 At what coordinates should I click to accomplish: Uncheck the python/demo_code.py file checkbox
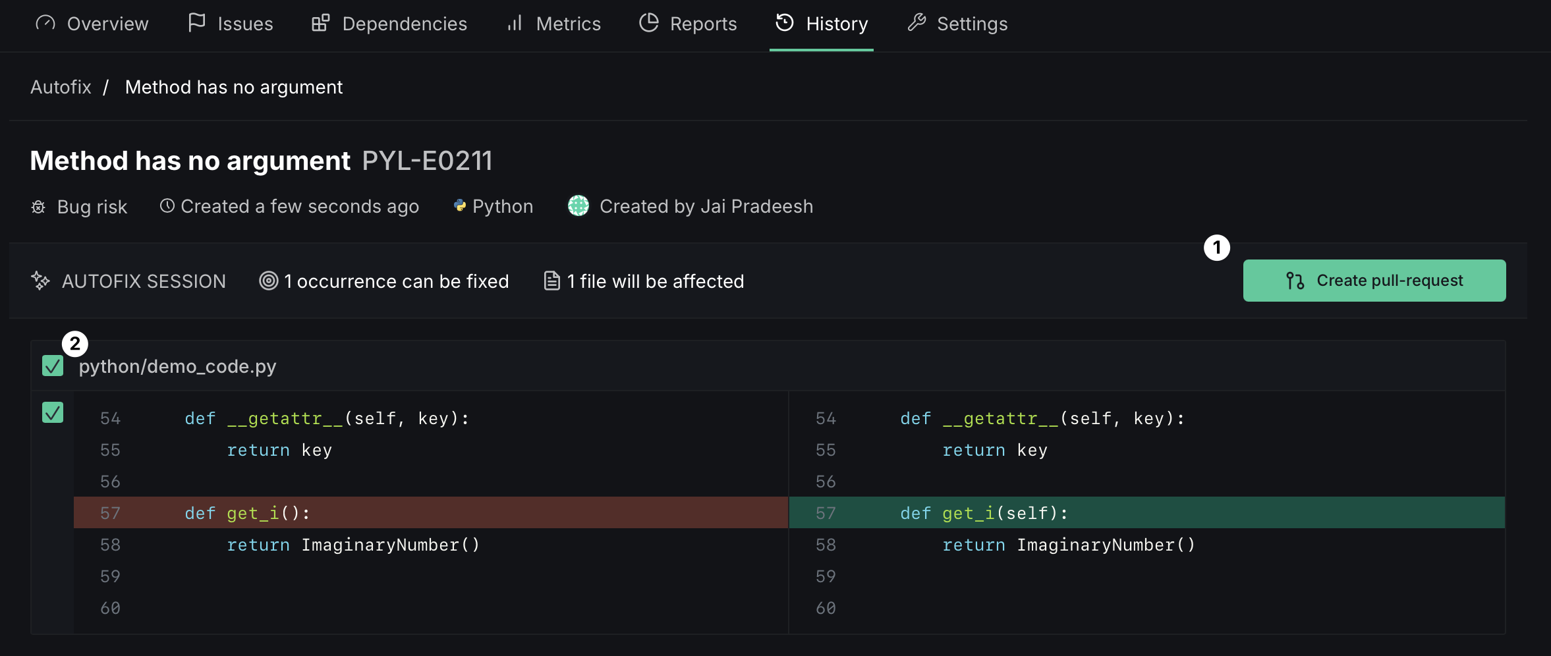tap(53, 366)
